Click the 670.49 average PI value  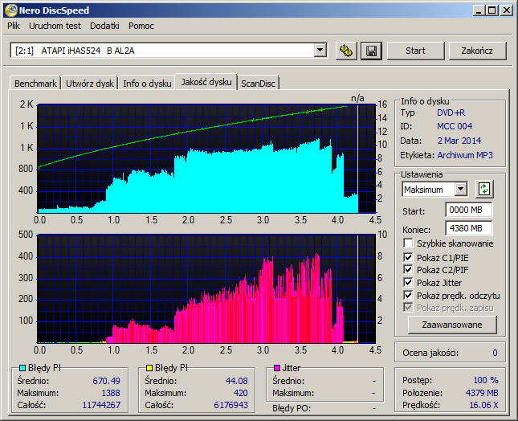point(106,381)
